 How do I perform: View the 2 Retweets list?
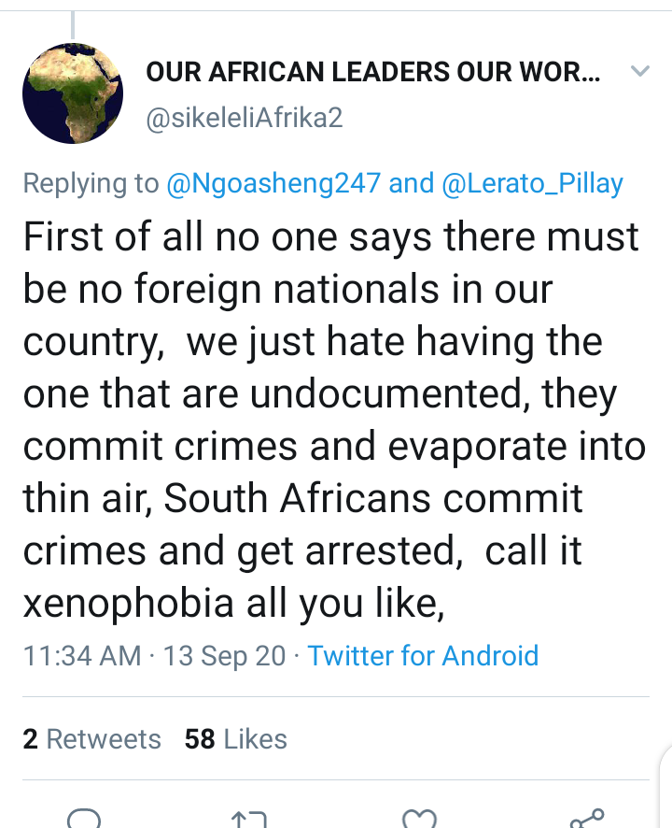(91, 739)
